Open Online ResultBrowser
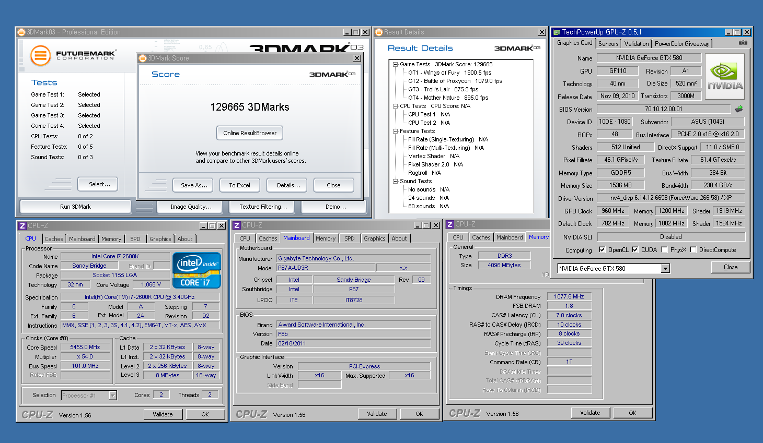Screen dimensions: 763x443 [250, 133]
